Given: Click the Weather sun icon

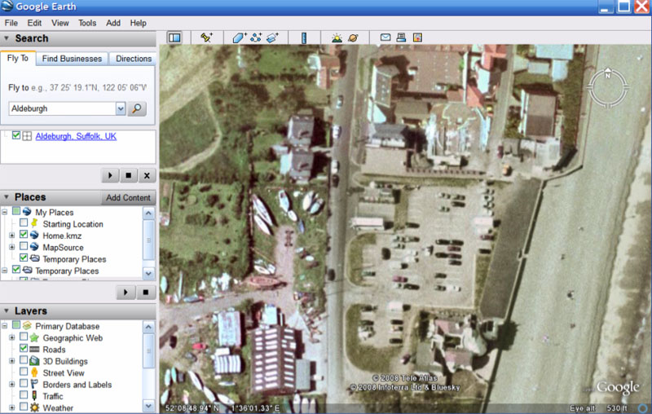Looking at the screenshot, I should 34,407.
